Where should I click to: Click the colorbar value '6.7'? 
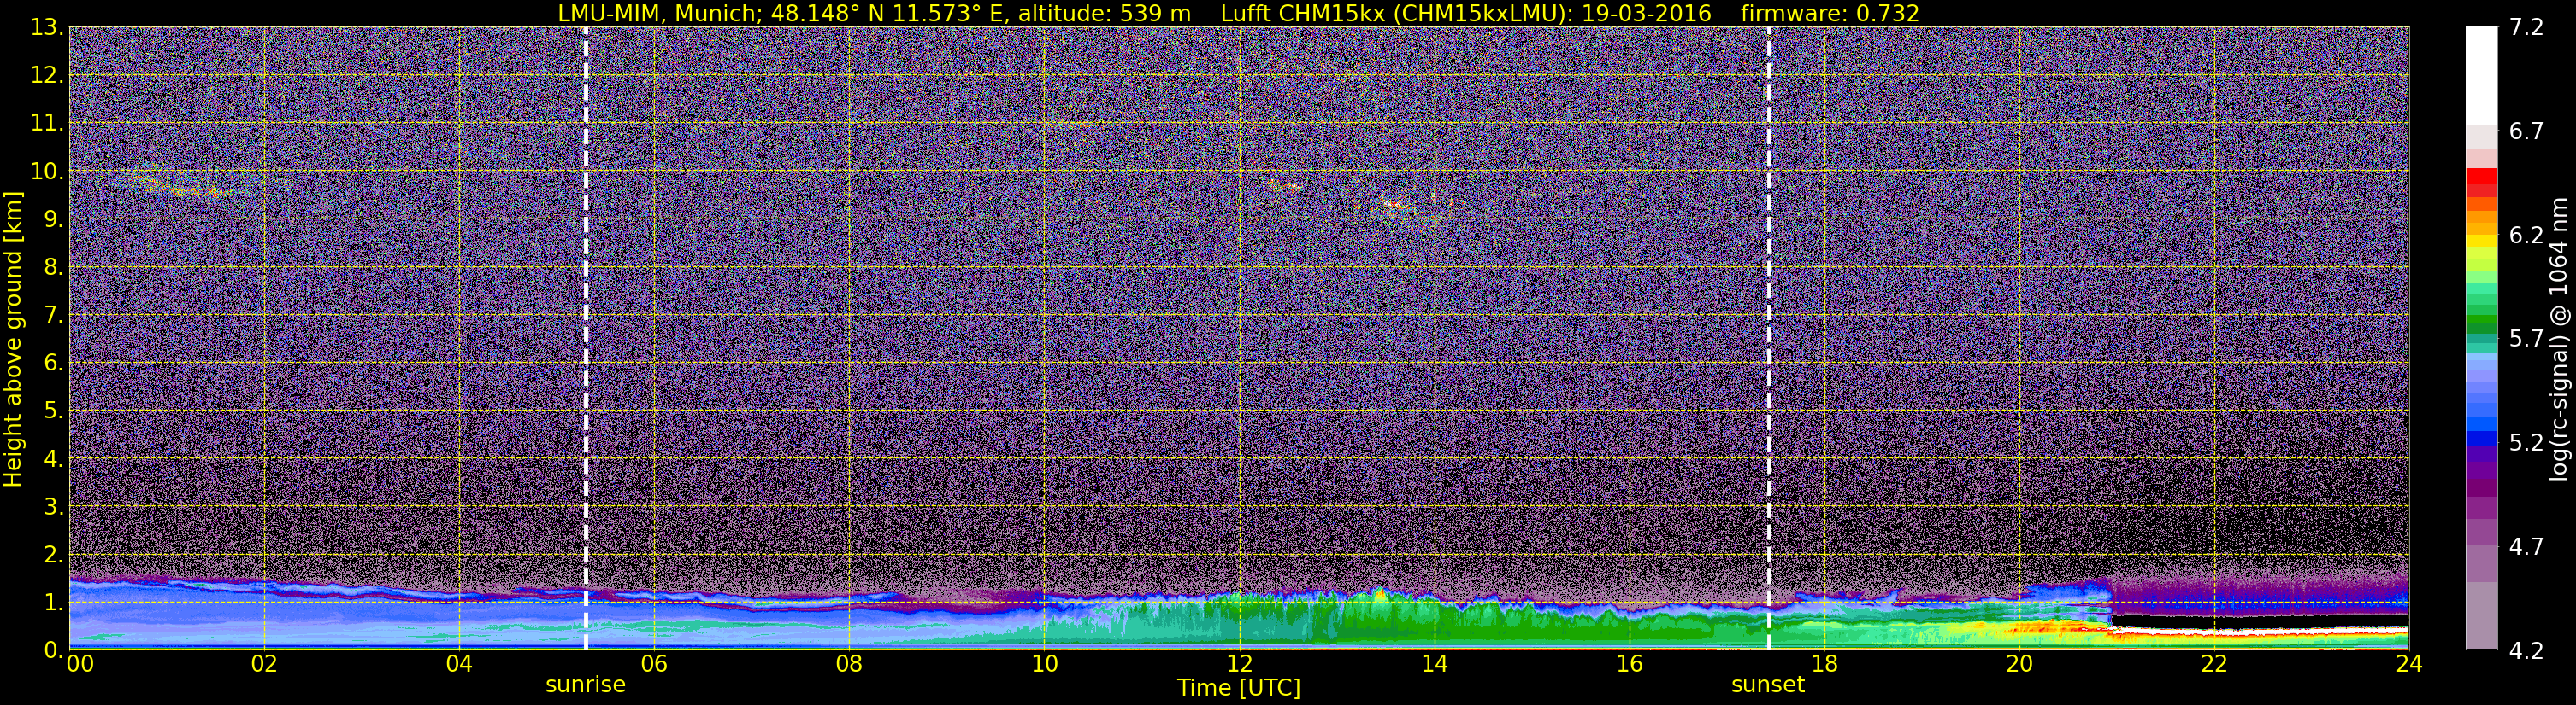(x=2526, y=131)
